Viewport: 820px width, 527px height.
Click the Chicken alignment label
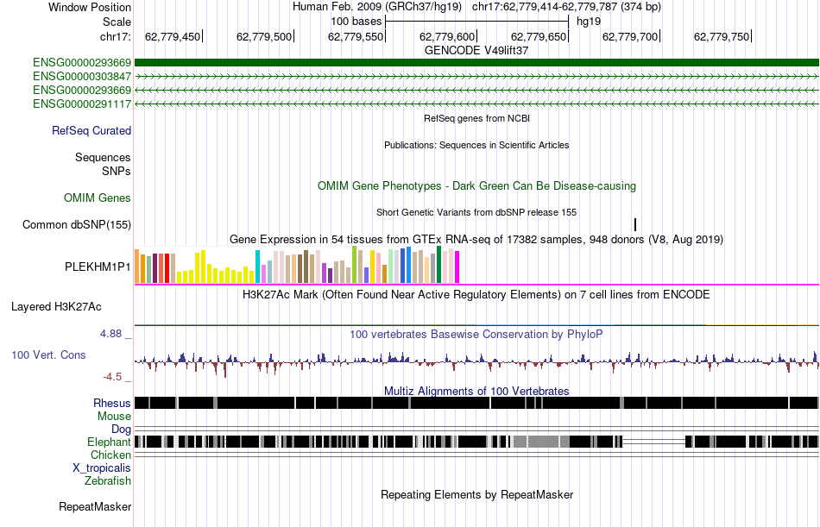[x=110, y=455]
